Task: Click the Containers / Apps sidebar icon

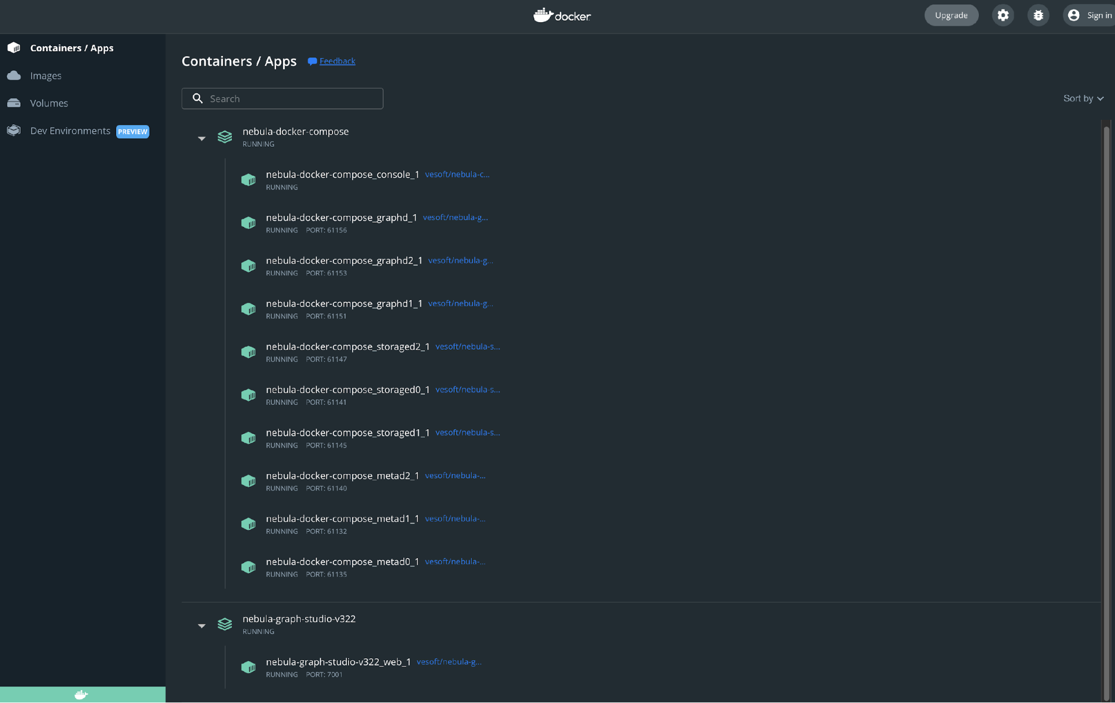Action: (x=14, y=47)
